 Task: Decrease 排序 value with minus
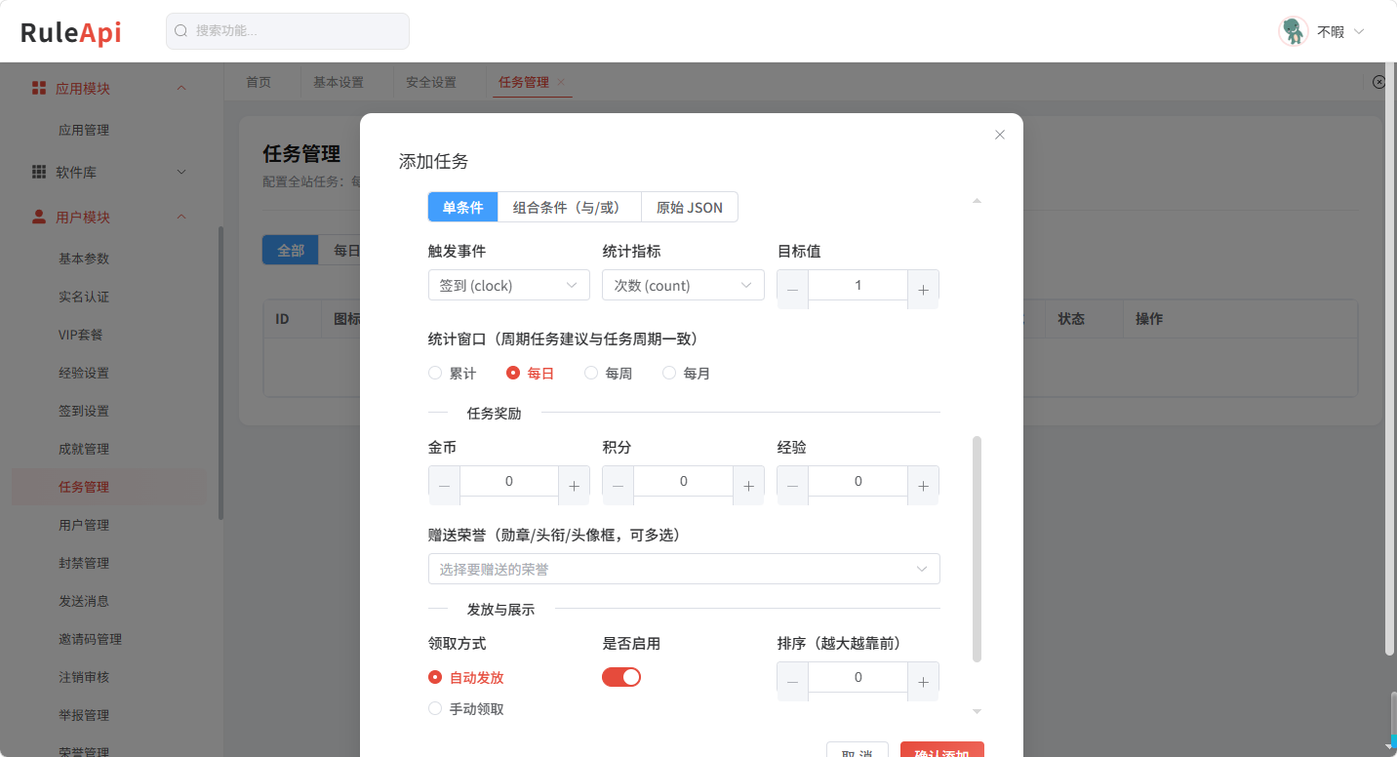[x=792, y=681]
